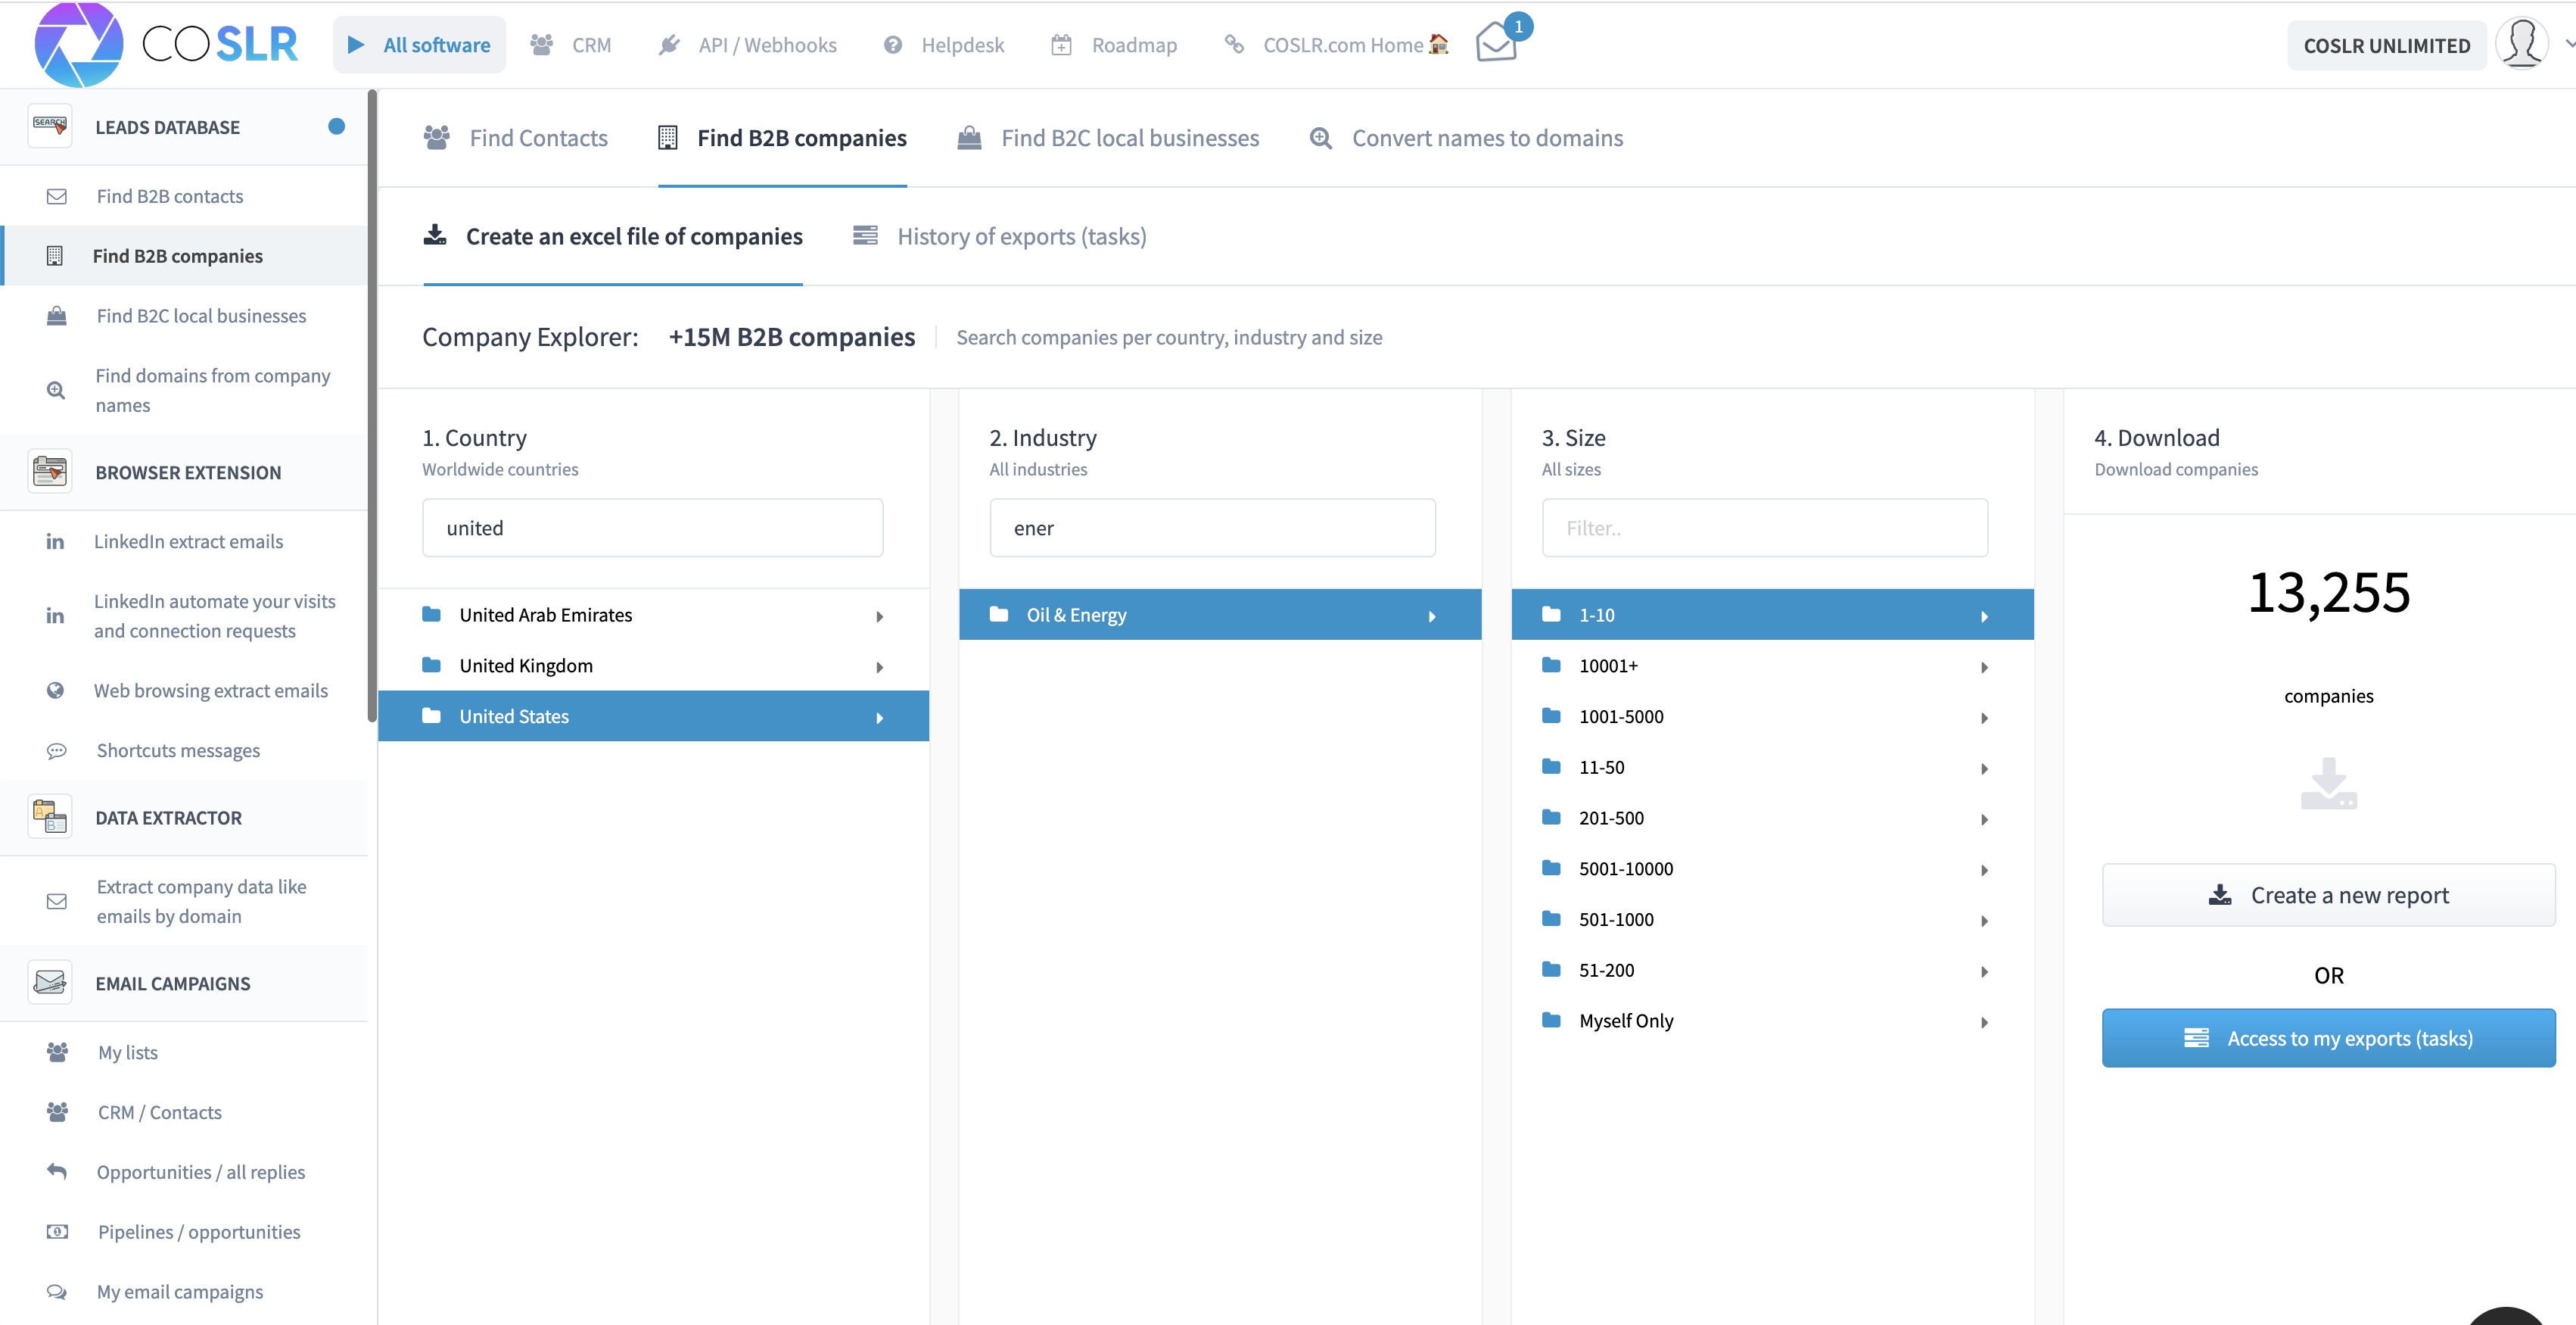Expand the 1001-5000 size row arrow

pyautogui.click(x=1985, y=718)
